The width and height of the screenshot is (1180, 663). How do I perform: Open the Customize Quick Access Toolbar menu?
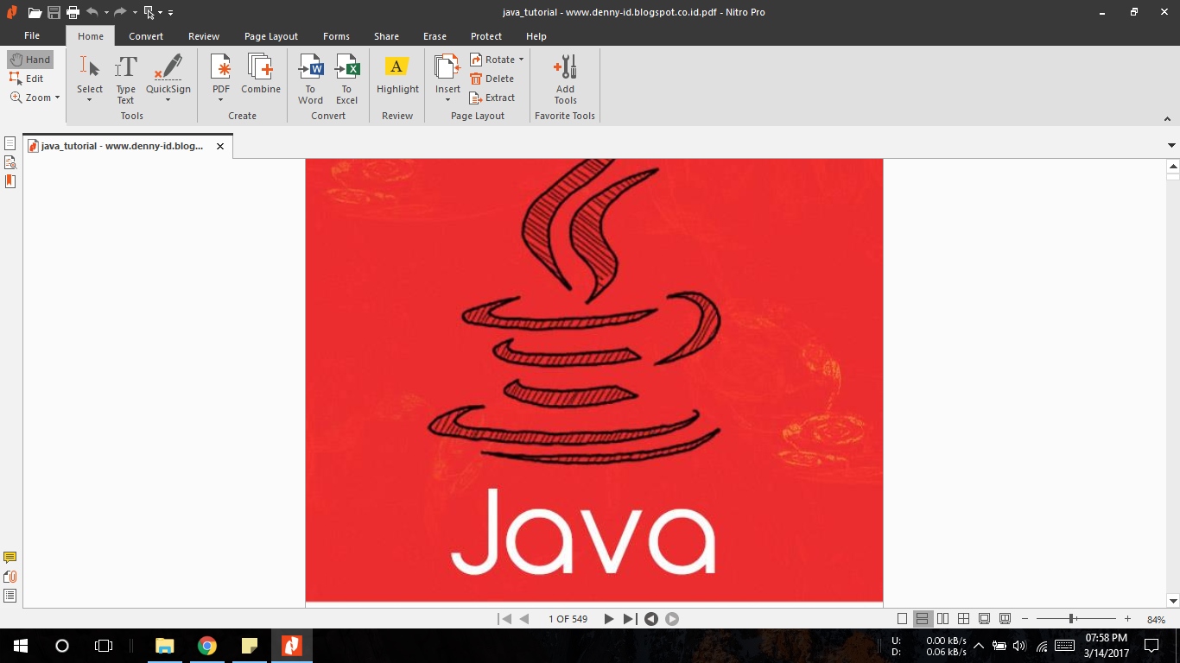click(x=170, y=13)
